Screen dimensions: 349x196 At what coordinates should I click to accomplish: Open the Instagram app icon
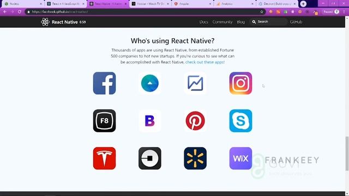(240, 83)
